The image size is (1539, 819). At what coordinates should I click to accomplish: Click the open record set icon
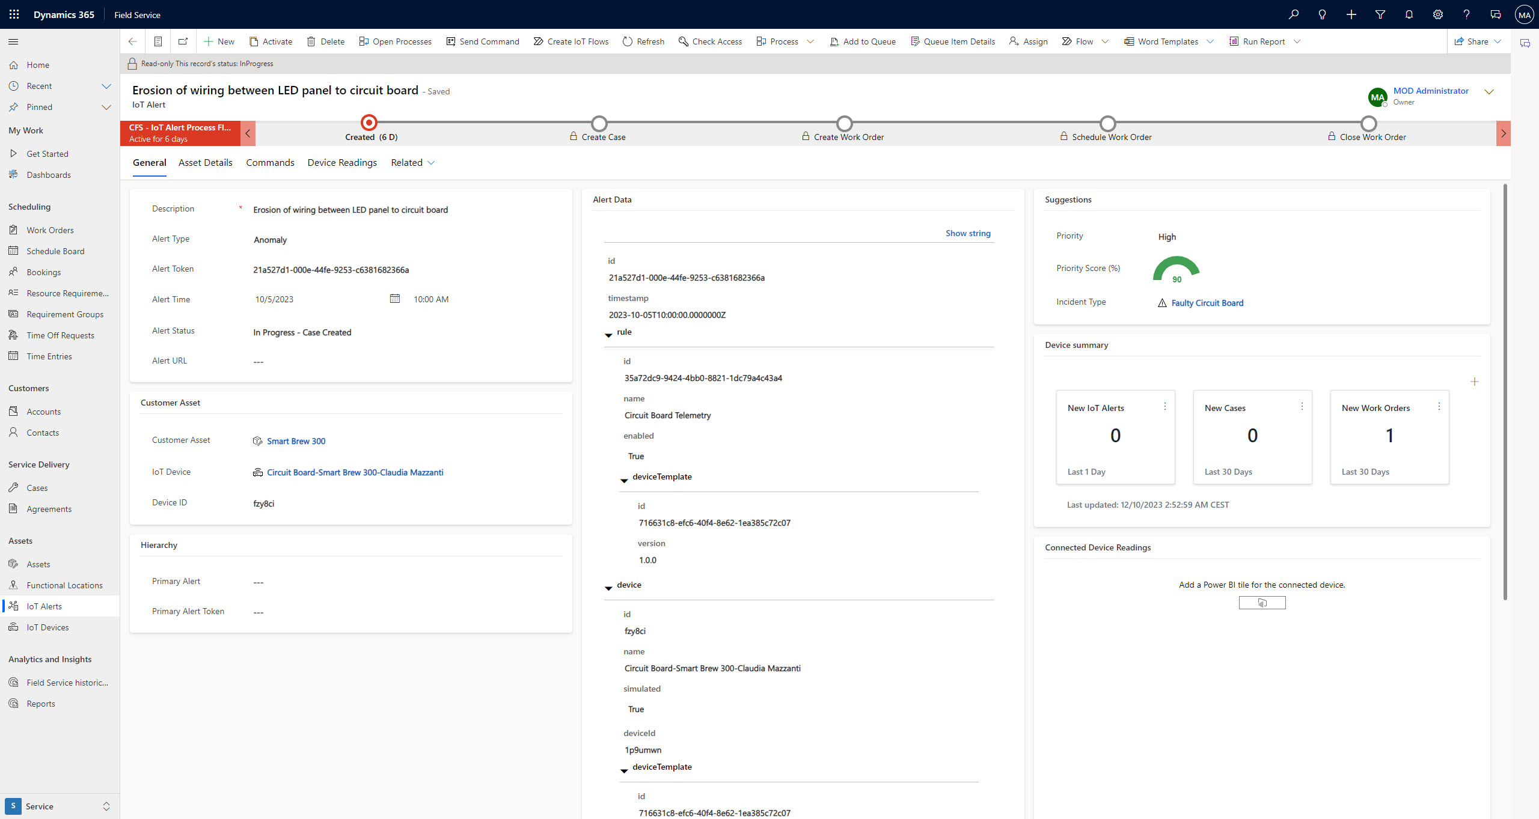[x=158, y=41]
